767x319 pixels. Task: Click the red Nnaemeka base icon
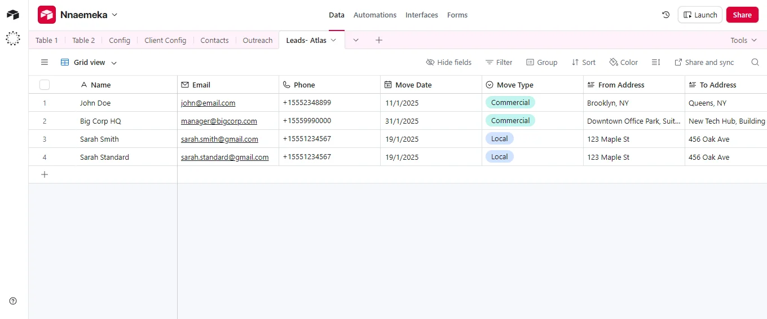tap(47, 15)
